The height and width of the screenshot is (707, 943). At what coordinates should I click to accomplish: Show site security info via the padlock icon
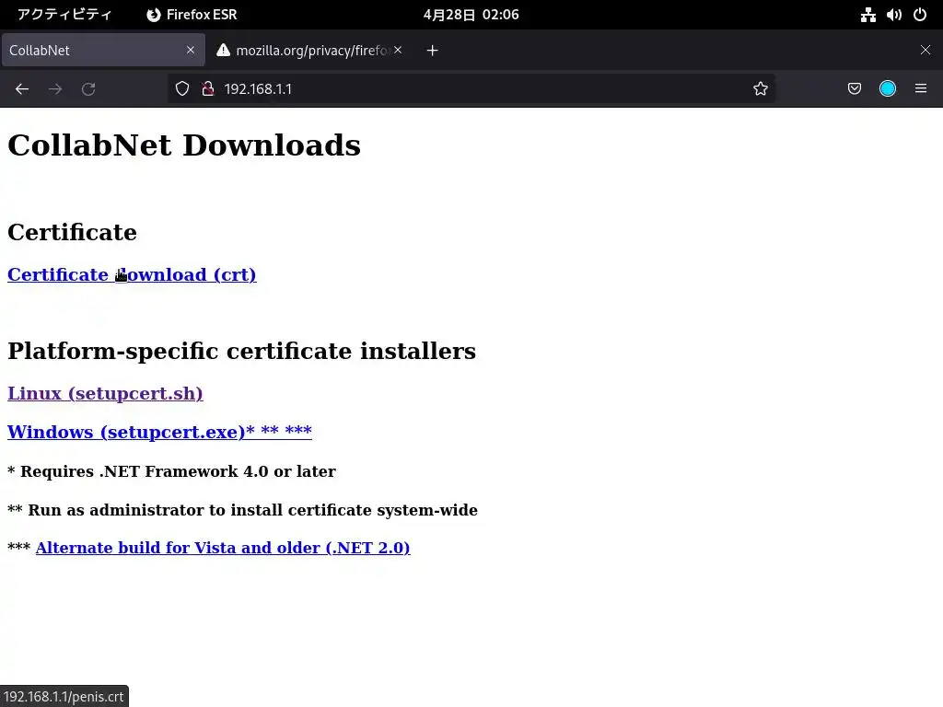[208, 89]
